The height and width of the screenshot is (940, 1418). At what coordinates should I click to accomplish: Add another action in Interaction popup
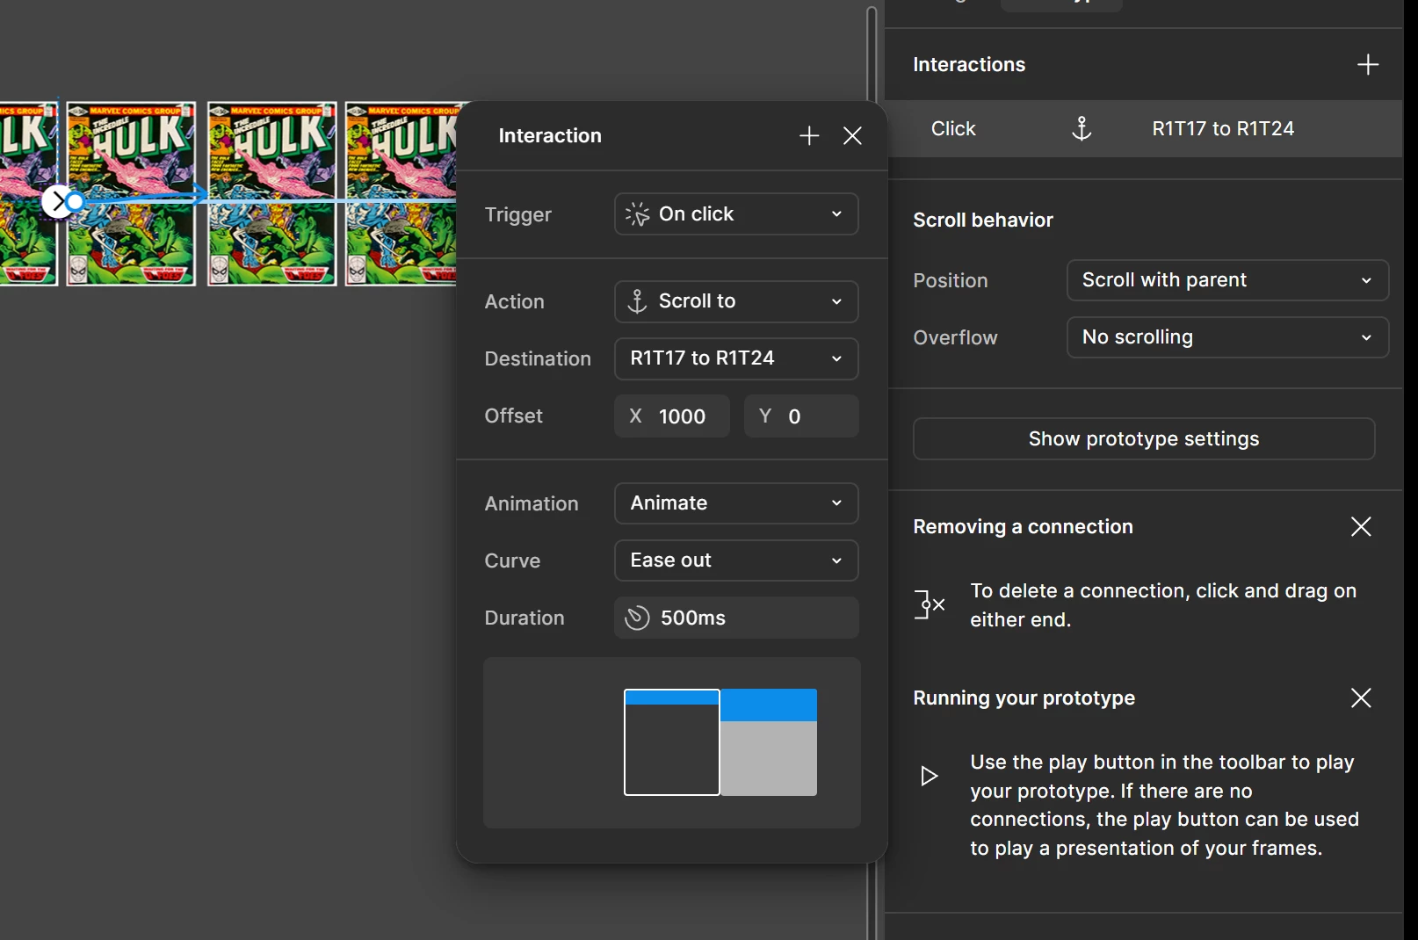click(809, 135)
